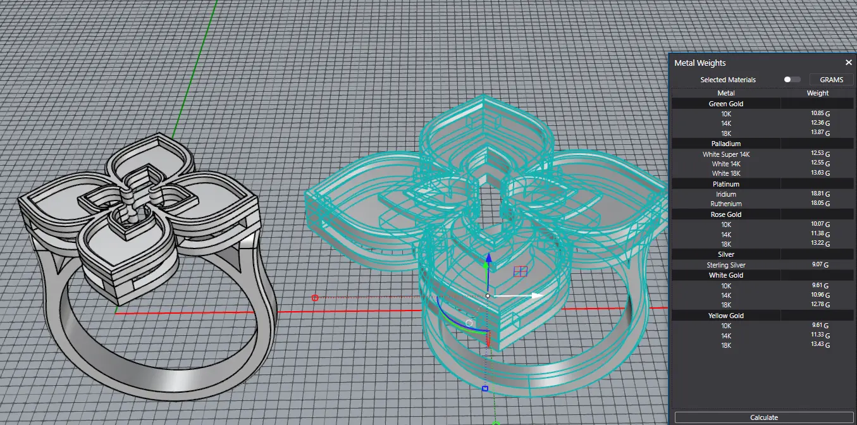Click the gumball red downward arrow
857x425 pixels.
[x=488, y=342]
